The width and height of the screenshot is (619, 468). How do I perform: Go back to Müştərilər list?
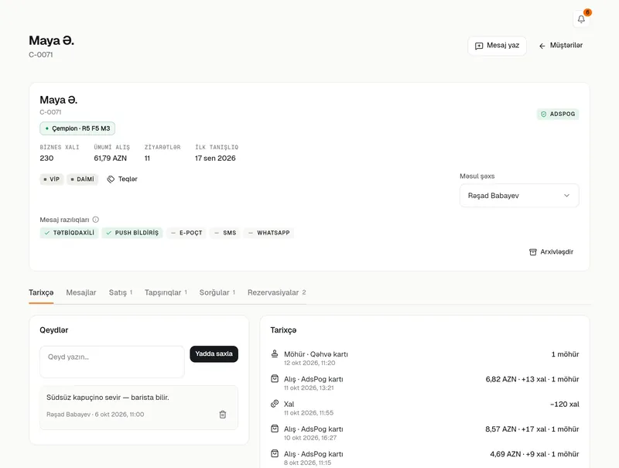tap(560, 46)
